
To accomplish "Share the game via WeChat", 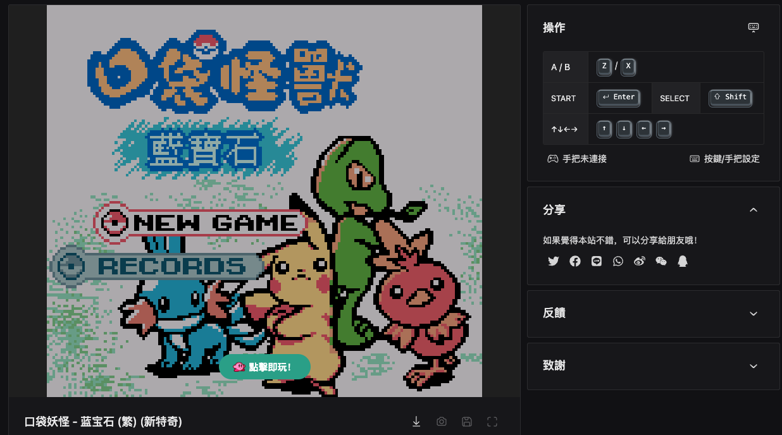I will (661, 260).
